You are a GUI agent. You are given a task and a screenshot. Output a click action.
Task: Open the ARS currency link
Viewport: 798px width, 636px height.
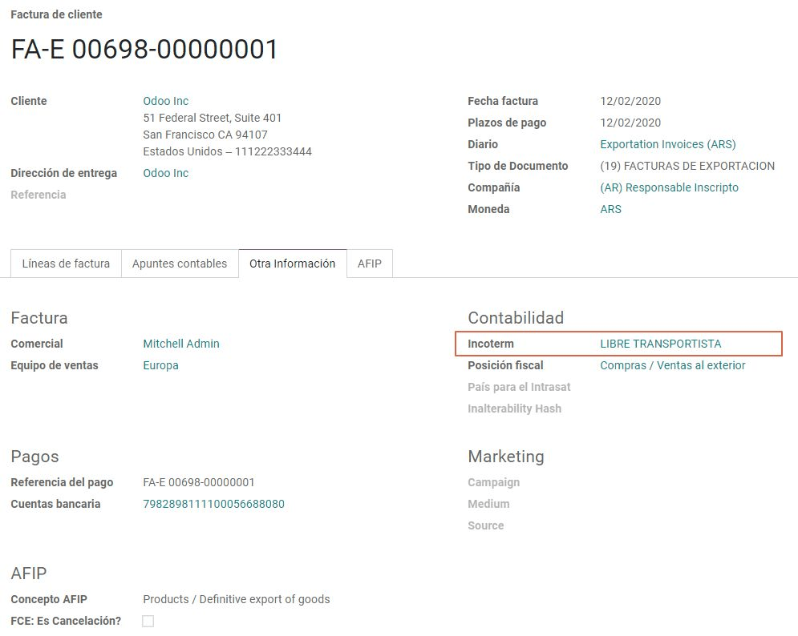[610, 209]
